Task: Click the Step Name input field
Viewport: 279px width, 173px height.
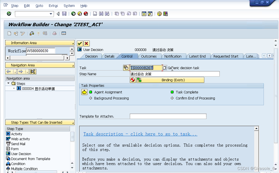Action: click(175, 74)
